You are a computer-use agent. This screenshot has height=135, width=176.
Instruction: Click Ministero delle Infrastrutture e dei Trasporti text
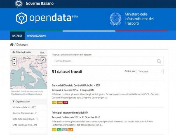(x=139, y=19)
